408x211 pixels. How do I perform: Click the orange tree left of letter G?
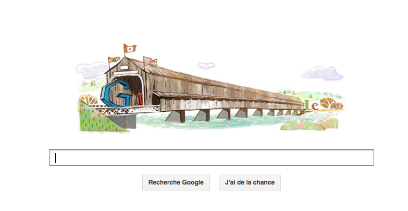88,100
